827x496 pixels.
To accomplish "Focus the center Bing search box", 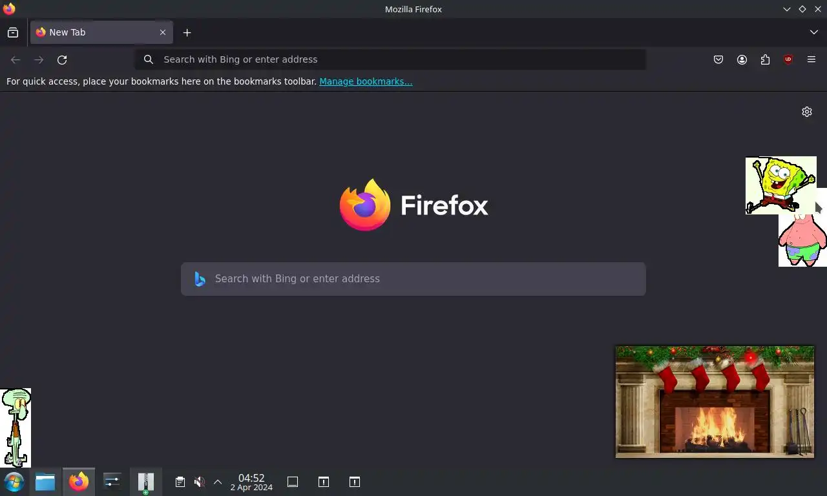I will pyautogui.click(x=413, y=279).
